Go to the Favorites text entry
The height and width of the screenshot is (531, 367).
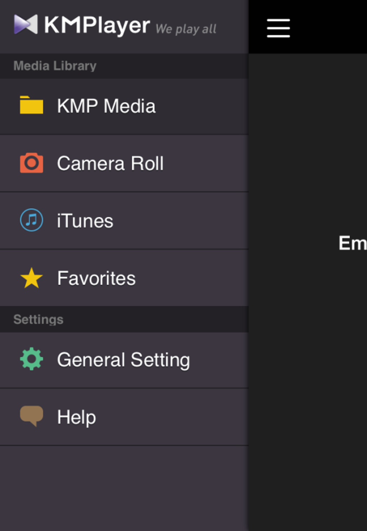96,278
